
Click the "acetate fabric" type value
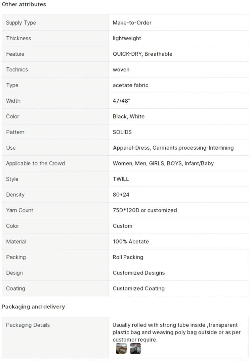pos(130,85)
